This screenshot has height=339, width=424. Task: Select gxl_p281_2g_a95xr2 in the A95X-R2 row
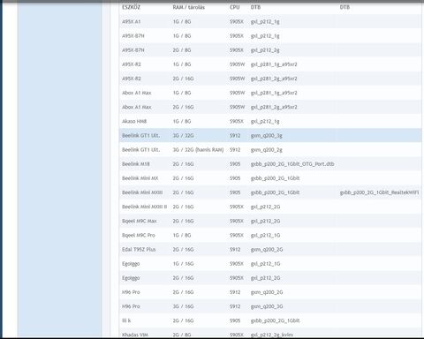[x=274, y=79]
